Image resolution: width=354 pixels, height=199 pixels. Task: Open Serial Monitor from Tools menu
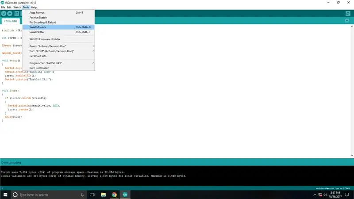click(x=58, y=27)
